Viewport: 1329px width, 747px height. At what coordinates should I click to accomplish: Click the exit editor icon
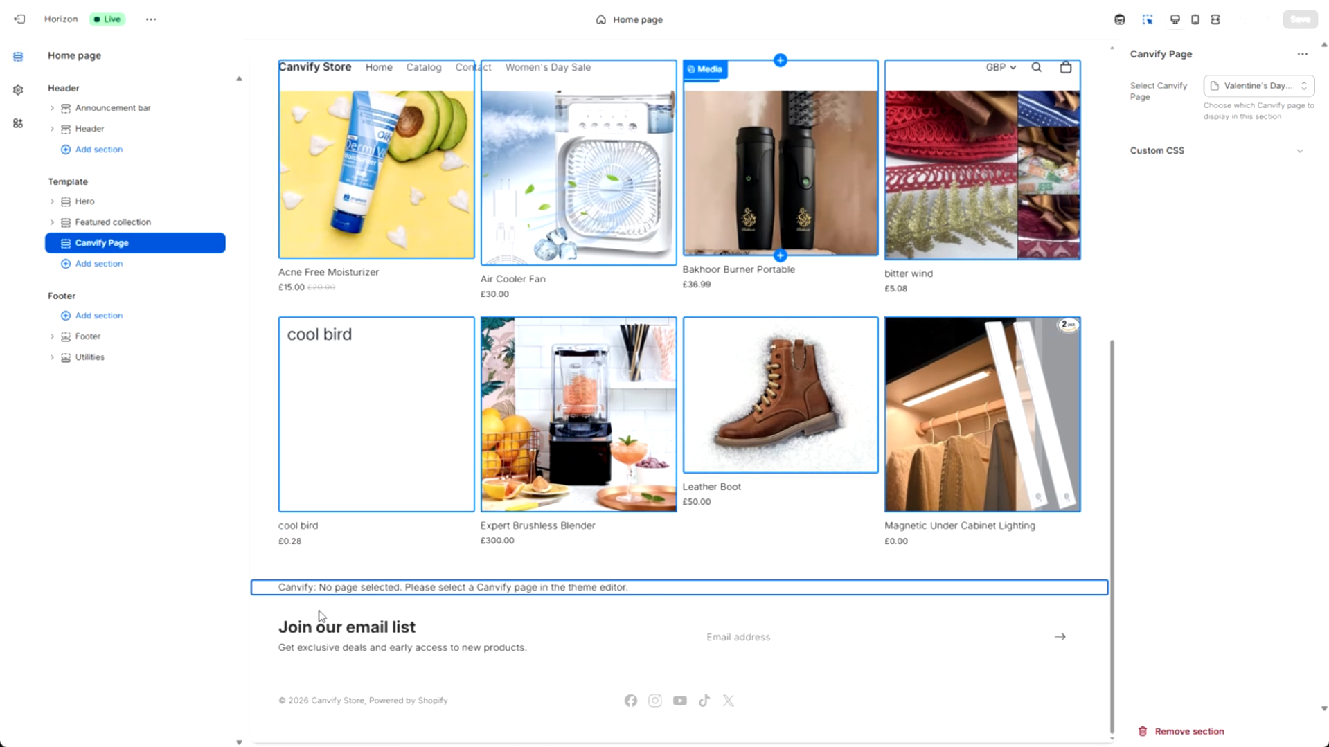point(19,19)
